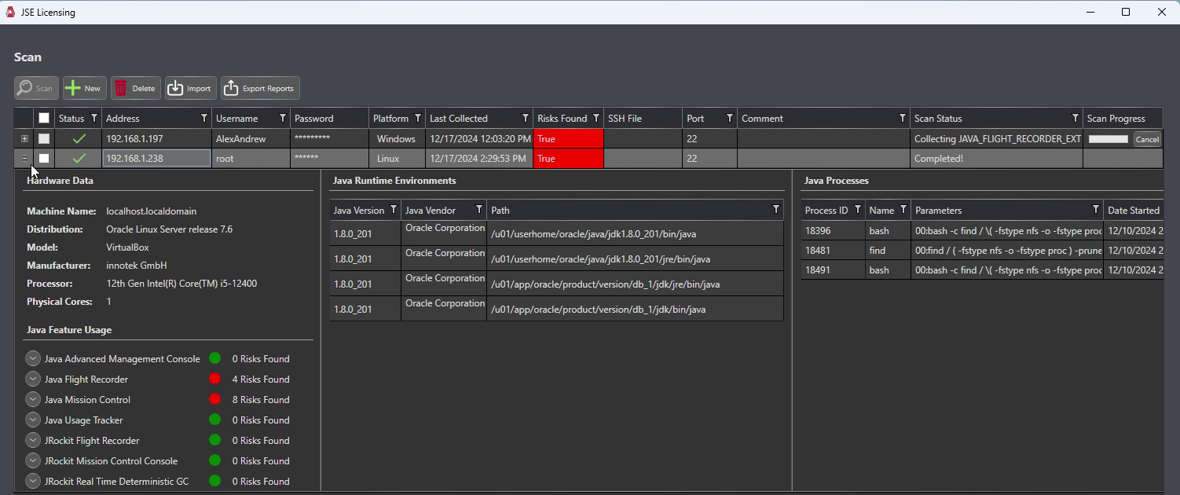Expand the 192.168.1.197 row details

24,138
